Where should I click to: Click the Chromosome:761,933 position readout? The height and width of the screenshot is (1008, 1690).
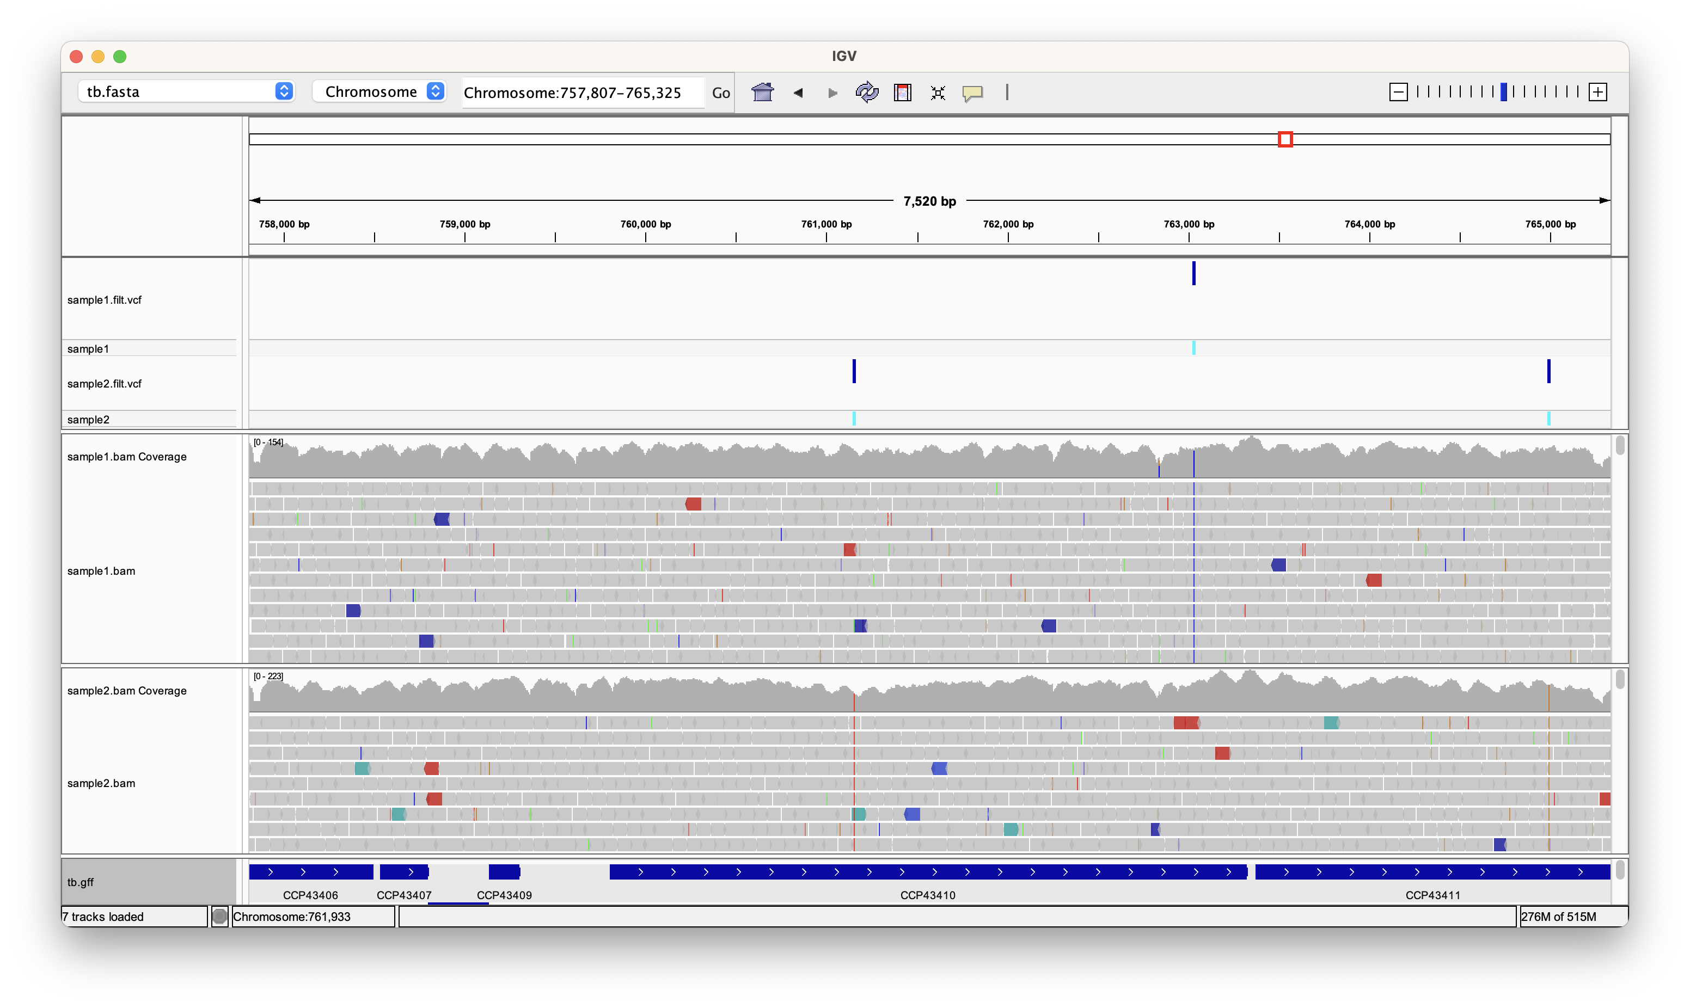point(292,917)
